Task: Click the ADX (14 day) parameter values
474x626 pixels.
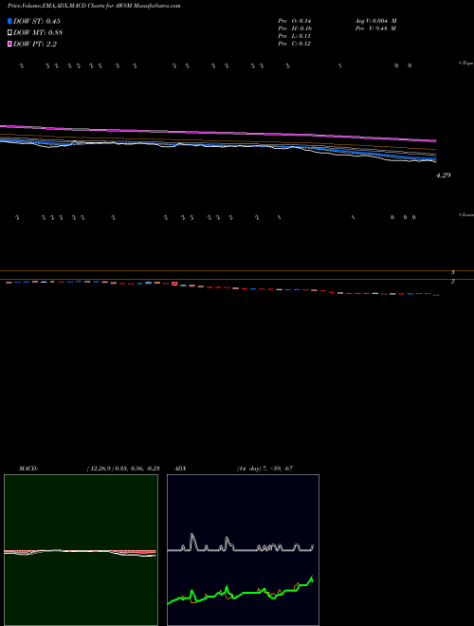Action: click(x=264, y=469)
